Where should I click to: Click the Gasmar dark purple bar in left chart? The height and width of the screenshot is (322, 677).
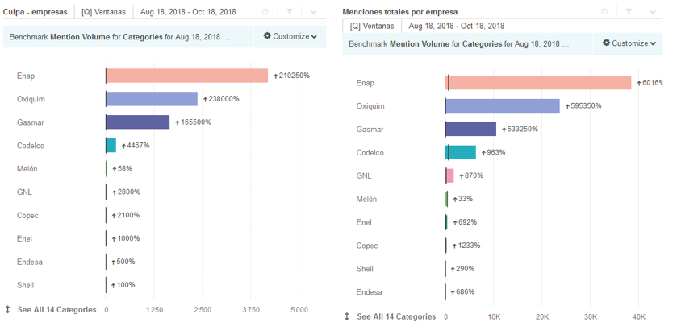pyautogui.click(x=138, y=122)
